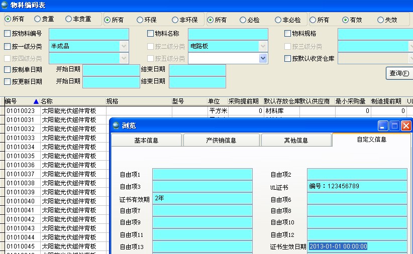Open the 产供销信息 tab
The width and height of the screenshot is (413, 254).
[x=221, y=141]
